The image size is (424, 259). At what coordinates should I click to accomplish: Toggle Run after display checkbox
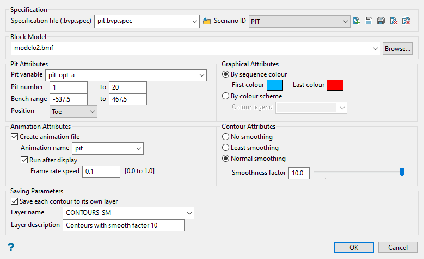point(24,160)
